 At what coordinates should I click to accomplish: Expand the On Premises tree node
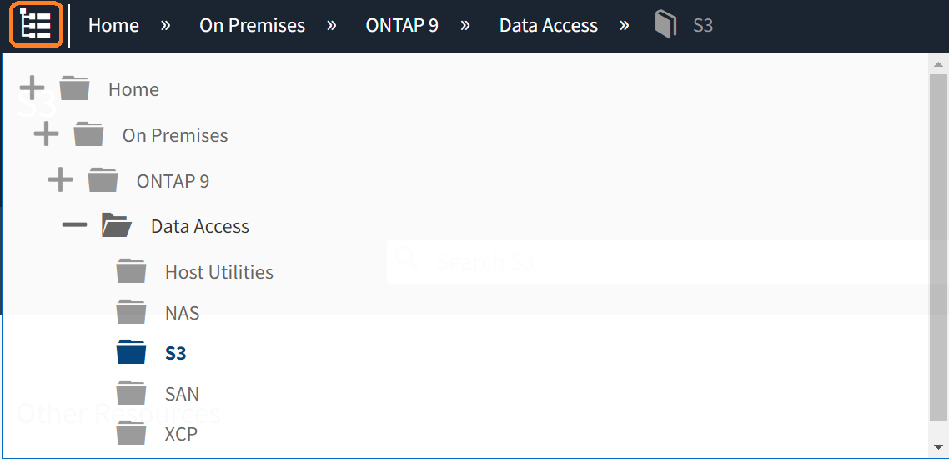(x=46, y=134)
